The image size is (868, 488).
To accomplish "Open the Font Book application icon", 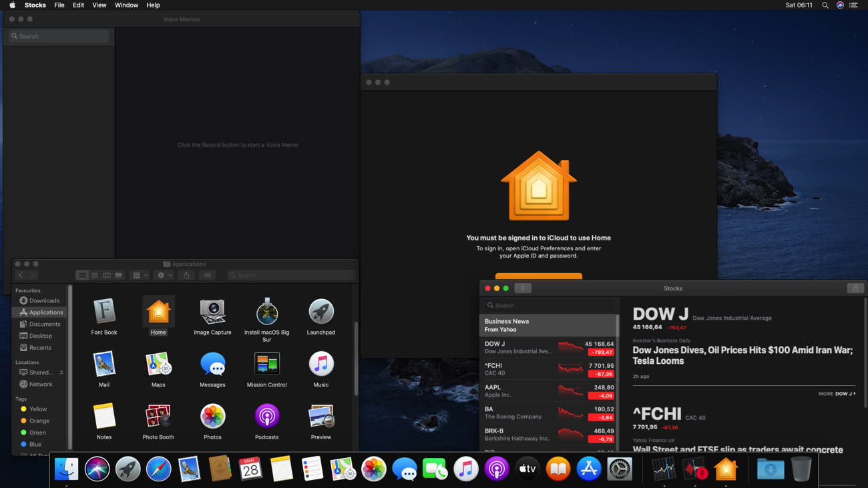I will (104, 312).
